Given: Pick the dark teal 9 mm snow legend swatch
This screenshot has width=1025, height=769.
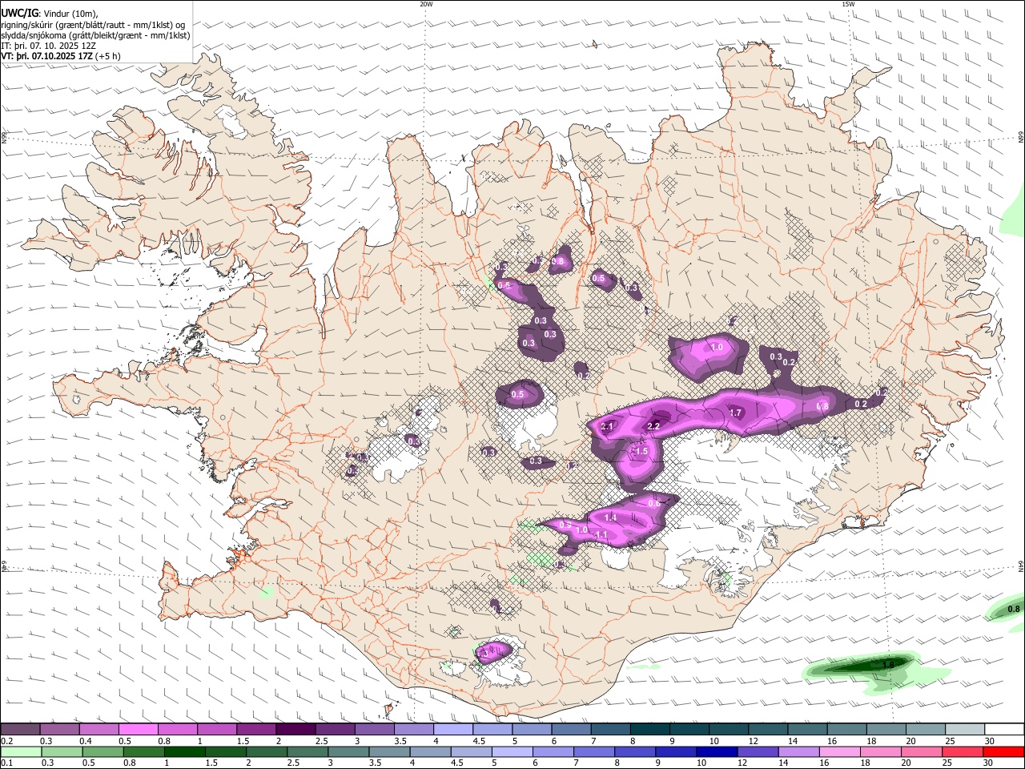Looking at the screenshot, I should coord(689,729).
